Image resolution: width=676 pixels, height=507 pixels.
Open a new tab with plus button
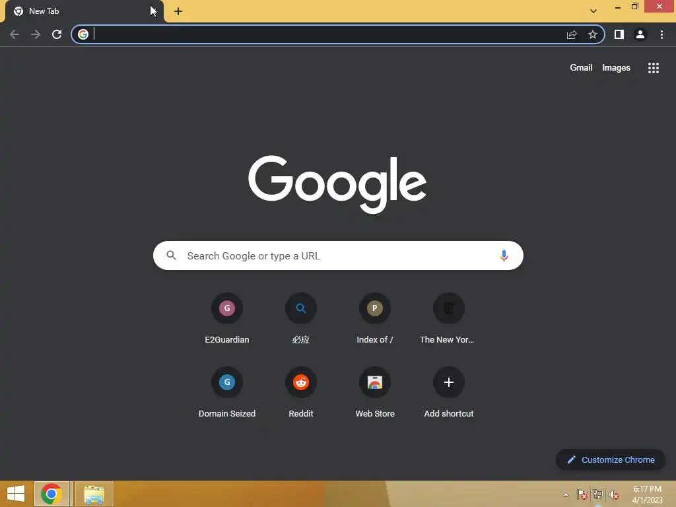[x=178, y=11]
